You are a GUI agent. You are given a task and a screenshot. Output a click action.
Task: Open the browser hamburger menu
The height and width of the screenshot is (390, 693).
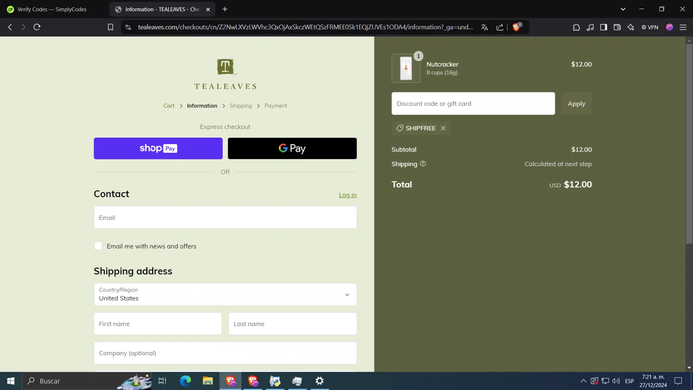pos(683,27)
